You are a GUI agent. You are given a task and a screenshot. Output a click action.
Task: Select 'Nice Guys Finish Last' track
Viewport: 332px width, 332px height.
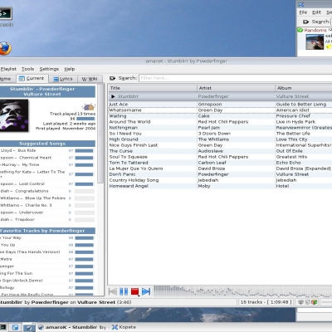[x=220, y=145]
